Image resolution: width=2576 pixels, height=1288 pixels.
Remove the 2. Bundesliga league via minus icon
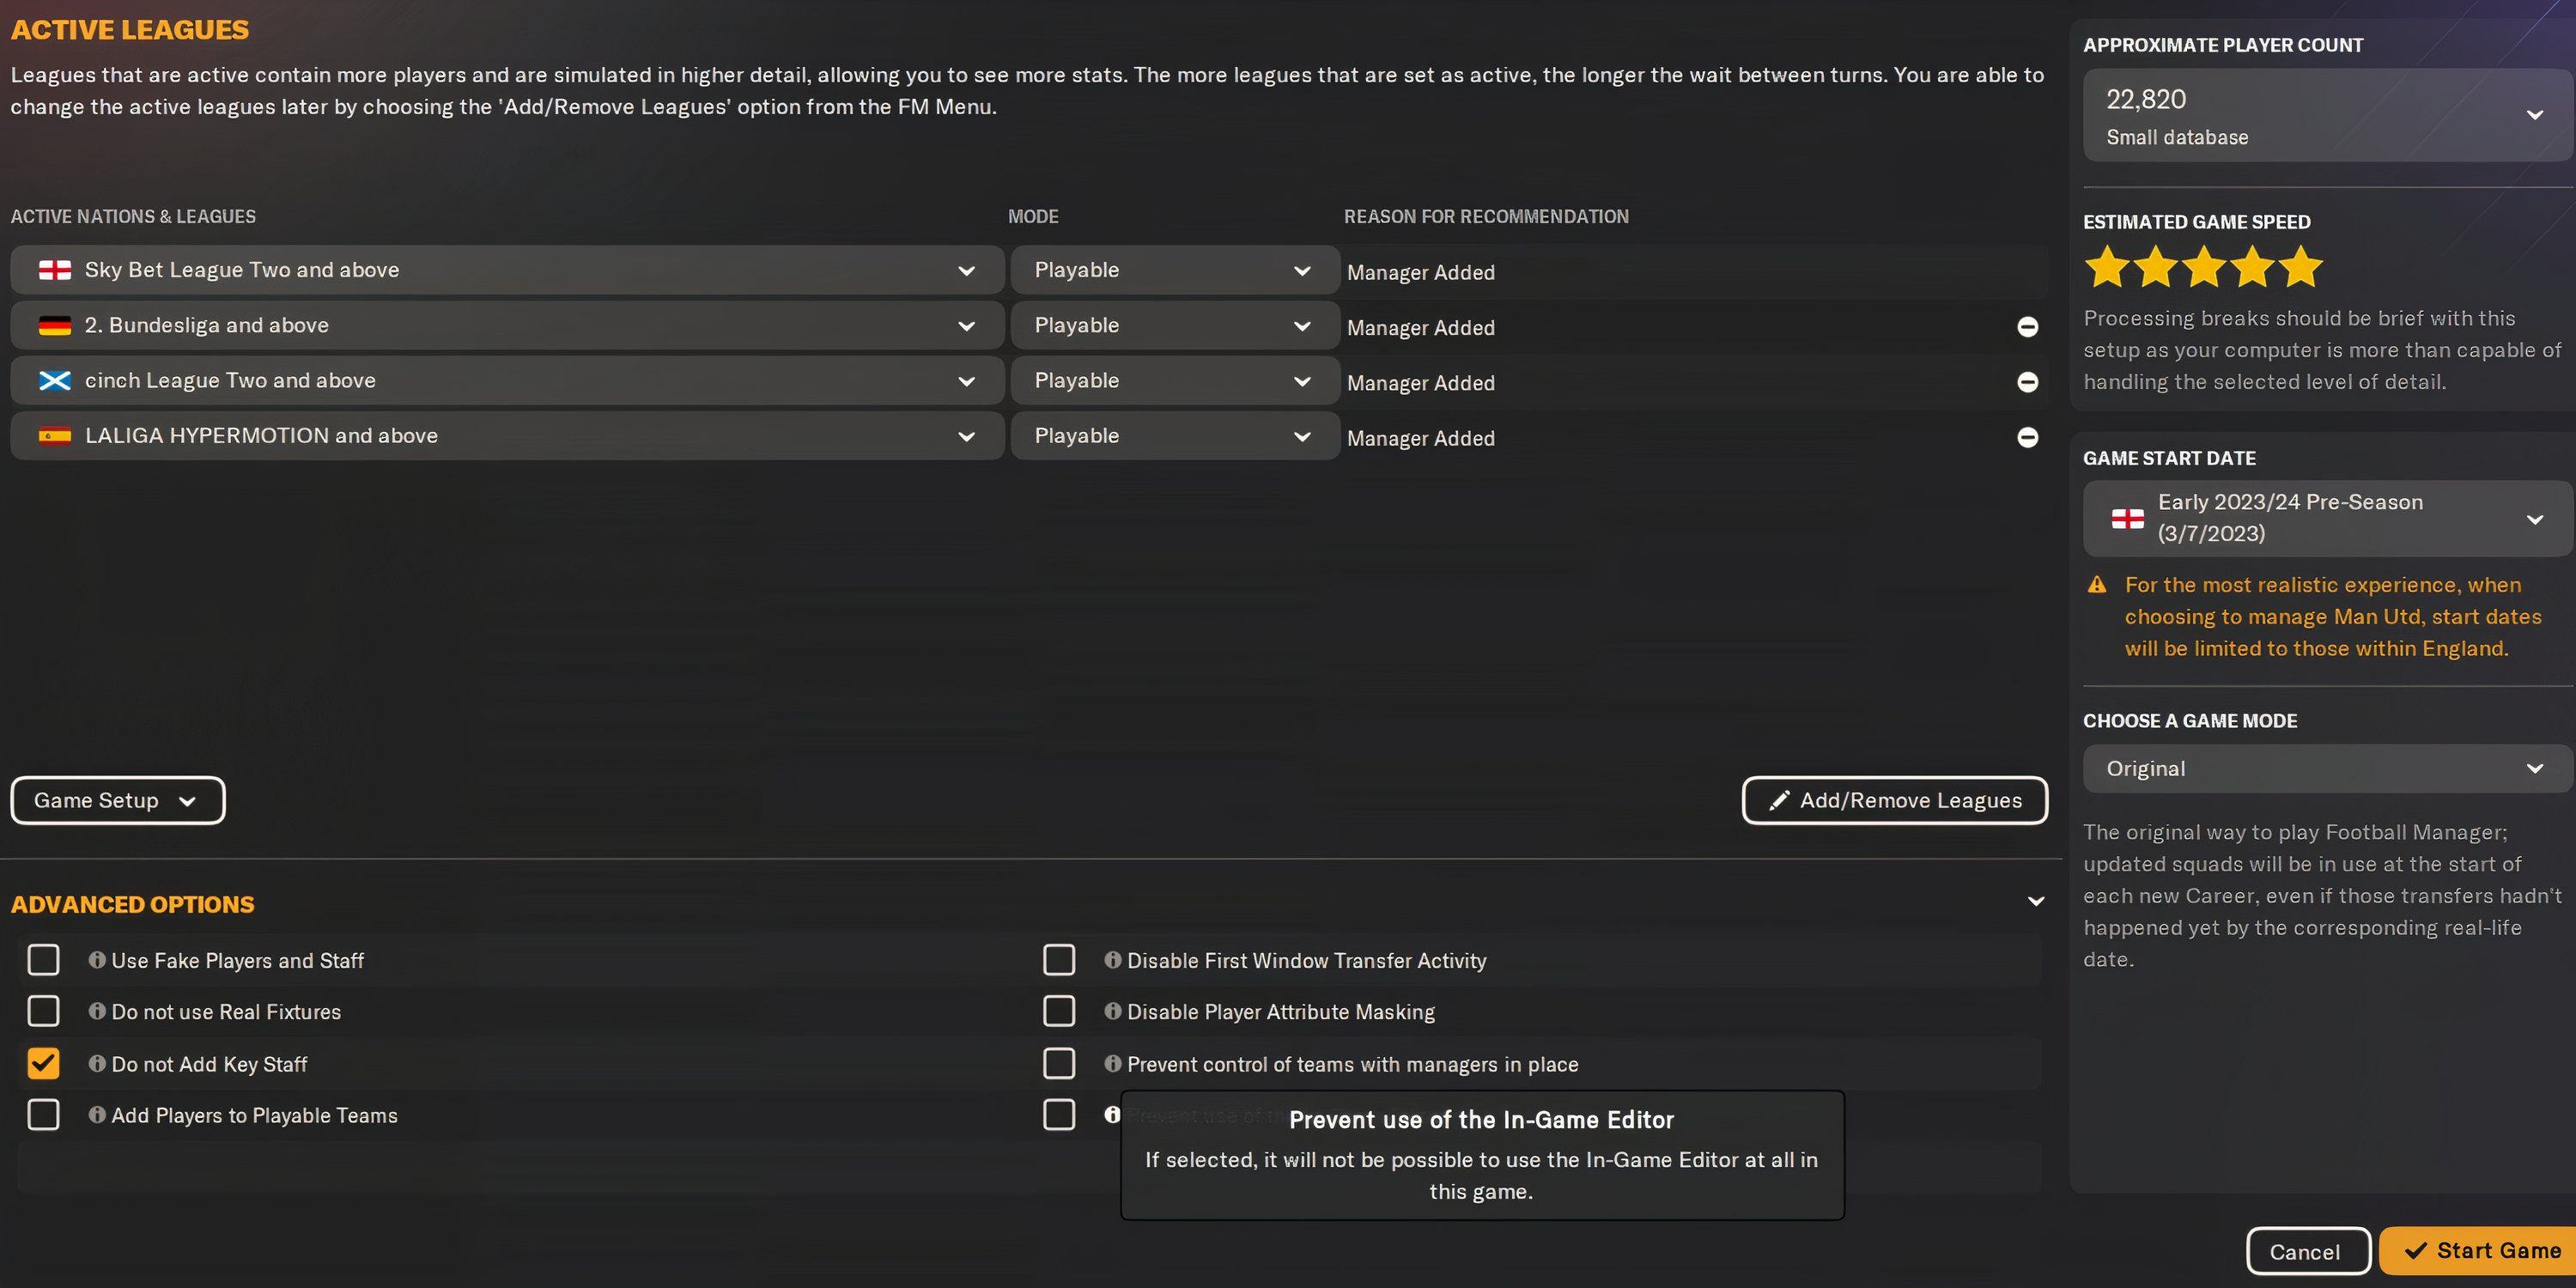click(2028, 326)
